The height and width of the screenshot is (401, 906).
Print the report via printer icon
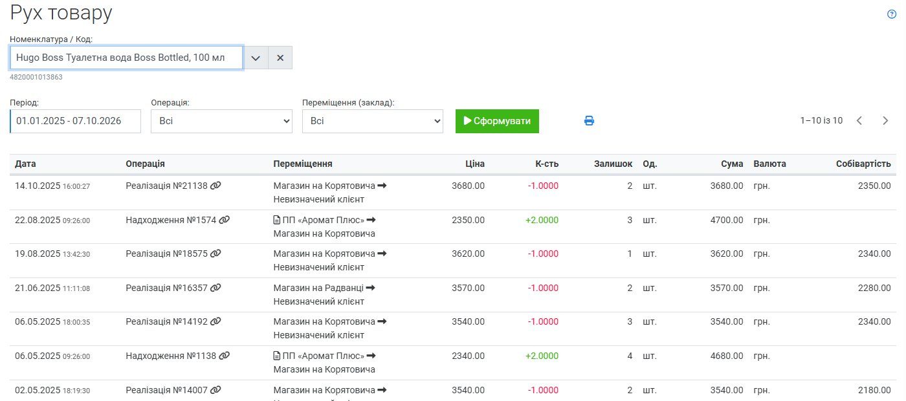point(589,121)
